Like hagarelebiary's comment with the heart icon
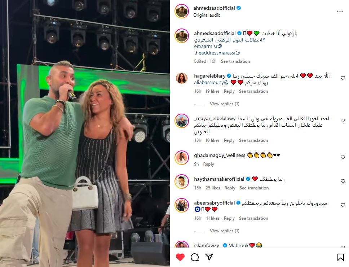349x267 pixels. 343,78
